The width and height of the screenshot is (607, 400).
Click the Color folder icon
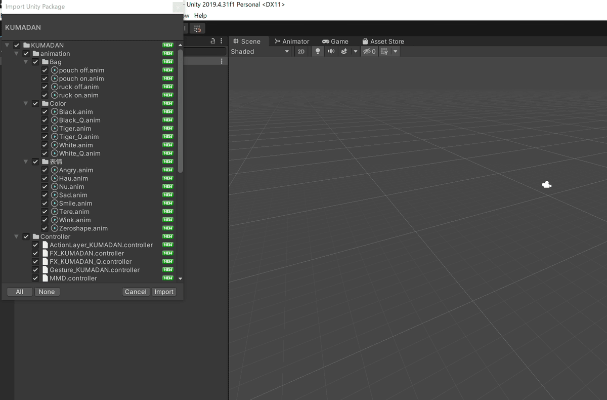coord(45,103)
